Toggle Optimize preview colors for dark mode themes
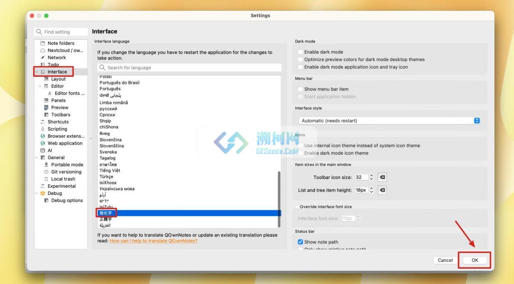The height and width of the screenshot is (284, 514). point(300,59)
